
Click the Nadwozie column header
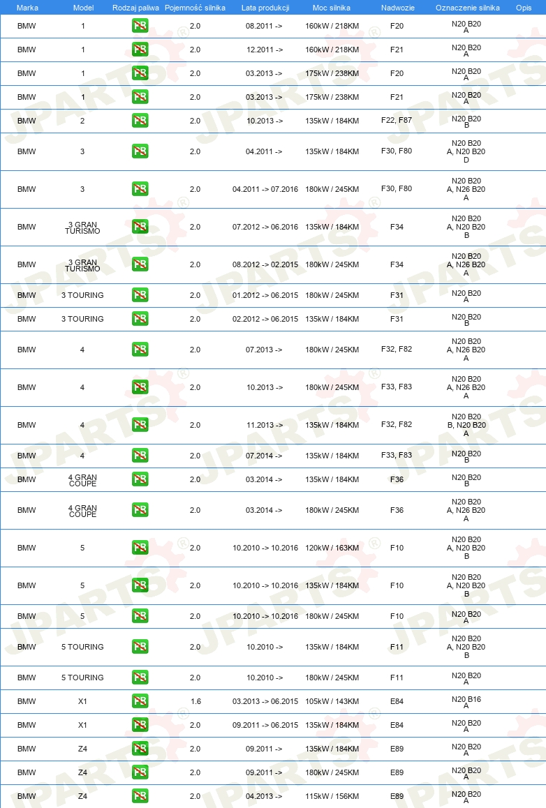(x=397, y=8)
